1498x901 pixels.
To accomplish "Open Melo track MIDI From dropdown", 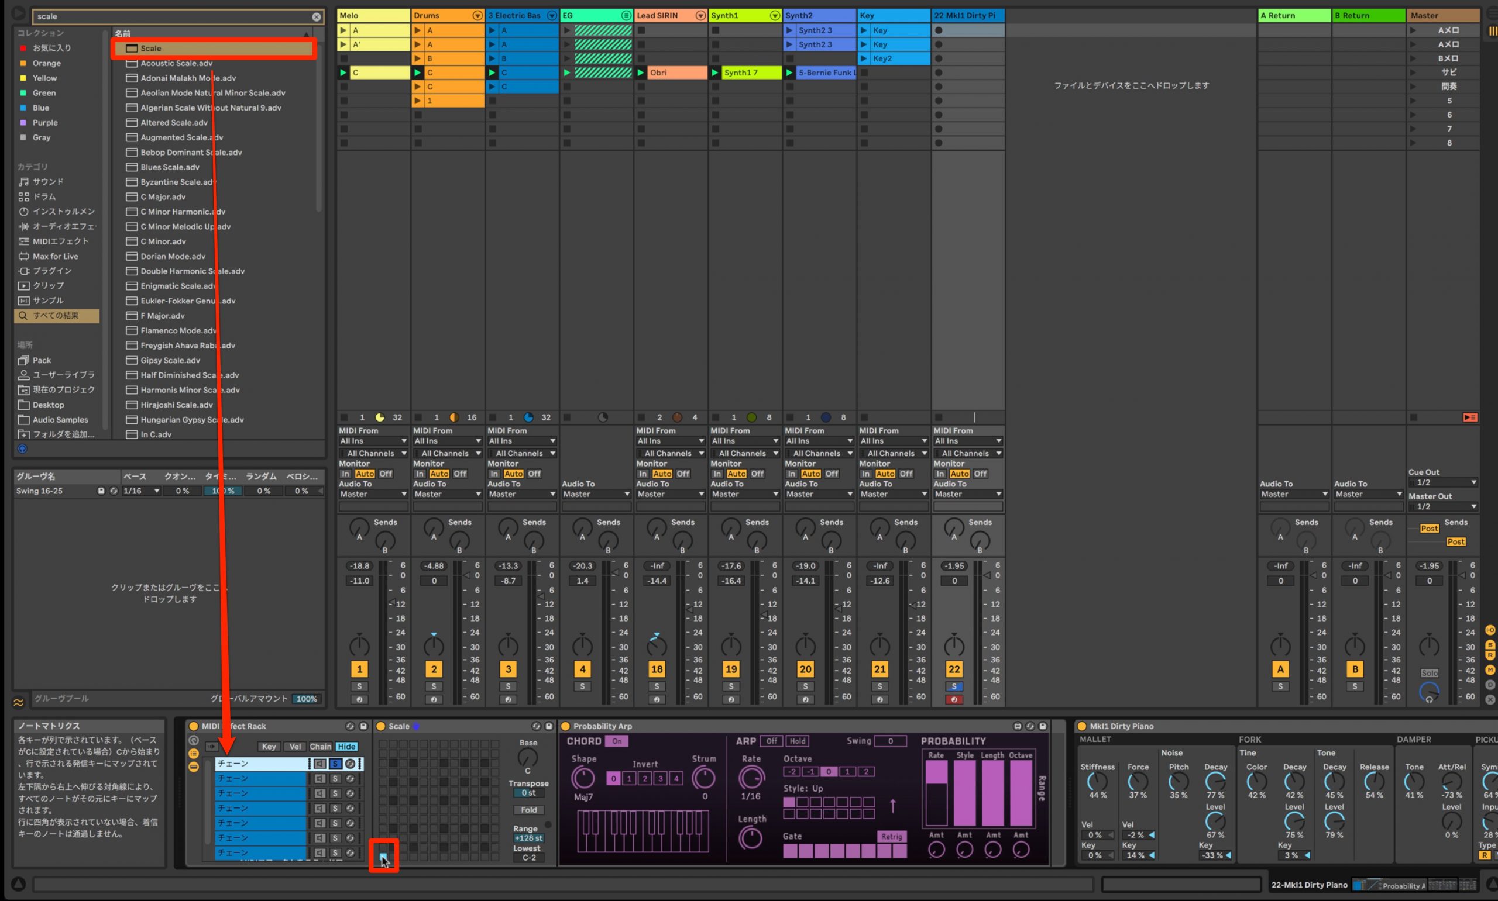I will pyautogui.click(x=372, y=441).
